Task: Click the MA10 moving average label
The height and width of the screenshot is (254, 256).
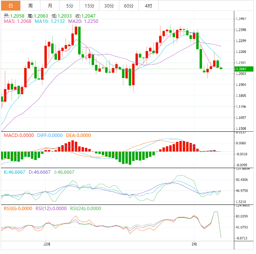Action: pyautogui.click(x=50, y=22)
